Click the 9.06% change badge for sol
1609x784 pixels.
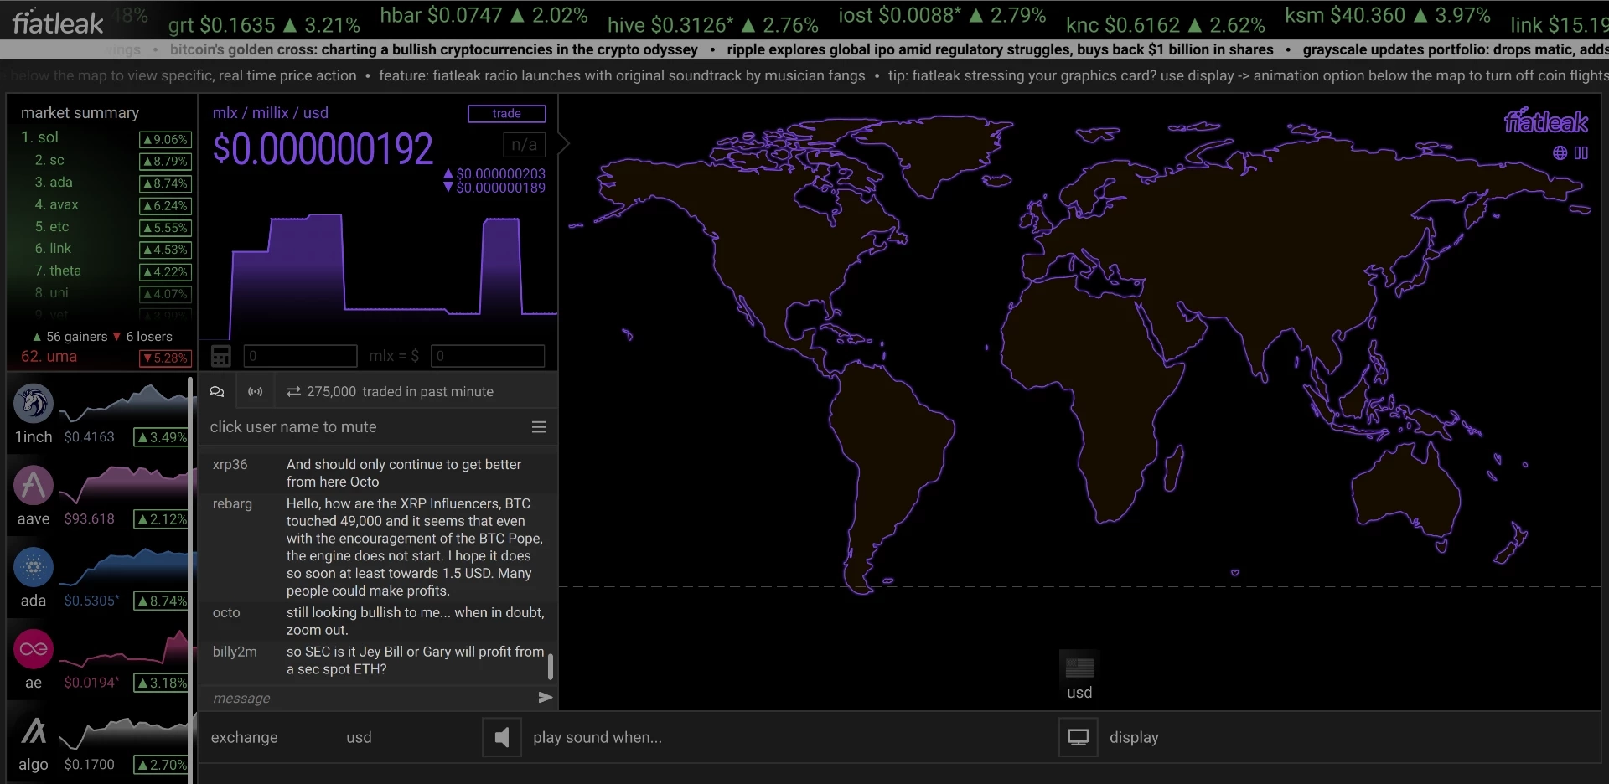coord(165,139)
